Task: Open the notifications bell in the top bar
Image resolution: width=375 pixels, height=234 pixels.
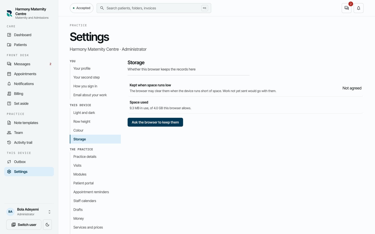Action: pos(359,8)
